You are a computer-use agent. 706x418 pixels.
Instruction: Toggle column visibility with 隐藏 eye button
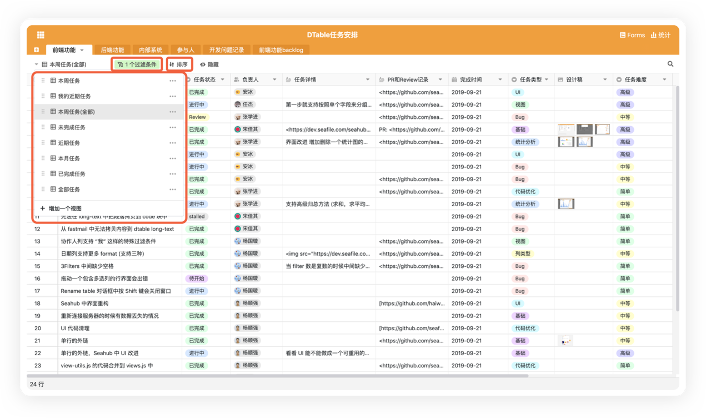tap(209, 64)
